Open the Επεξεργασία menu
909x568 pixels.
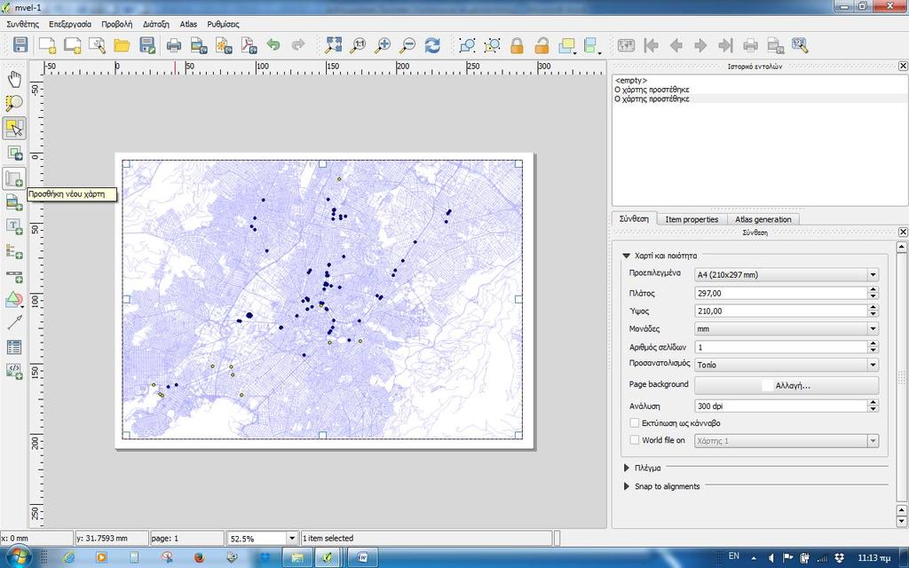click(70, 24)
